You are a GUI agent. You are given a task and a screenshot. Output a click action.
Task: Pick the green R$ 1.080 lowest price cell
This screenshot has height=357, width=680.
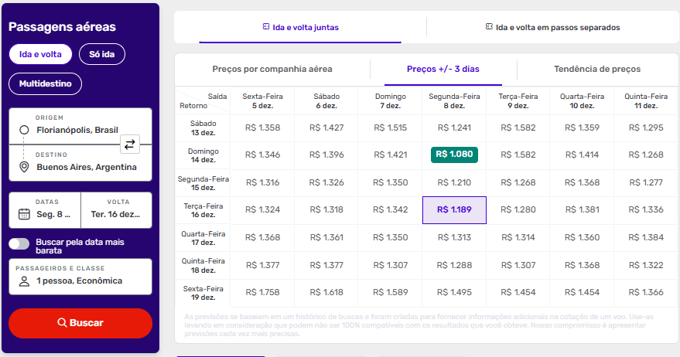point(454,155)
